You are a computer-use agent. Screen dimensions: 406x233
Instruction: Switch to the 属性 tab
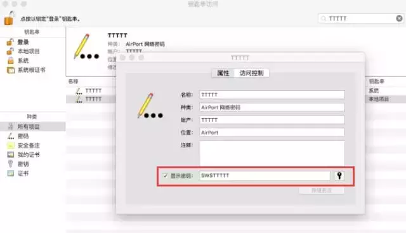click(x=223, y=73)
